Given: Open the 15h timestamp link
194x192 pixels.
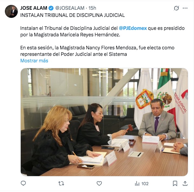Looking at the screenshot, I should click(92, 8).
